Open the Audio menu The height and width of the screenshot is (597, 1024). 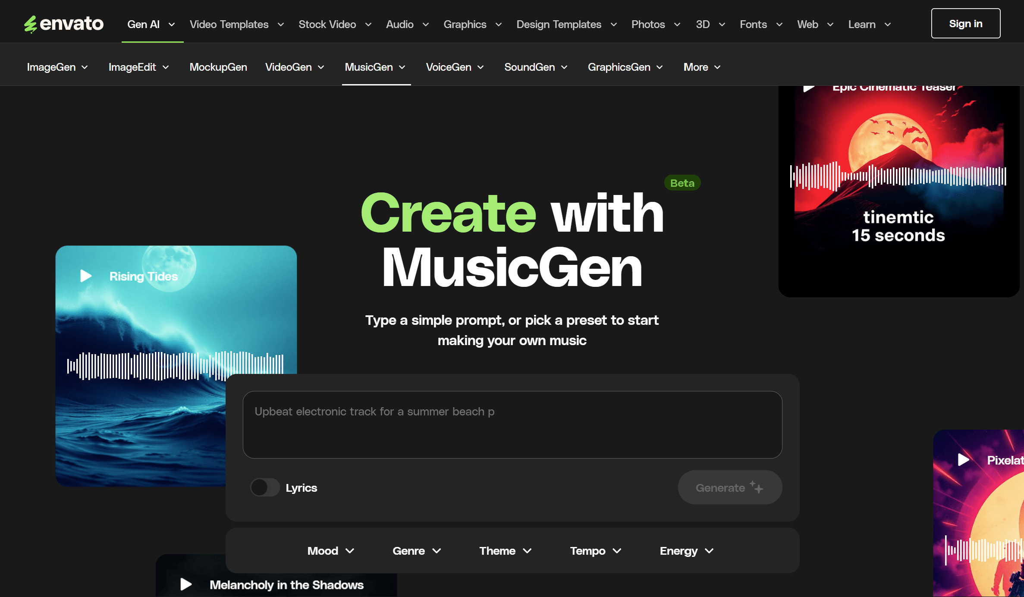click(408, 25)
